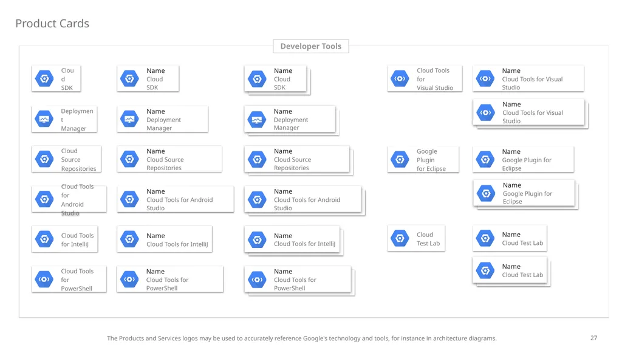Click the icon of the Cloud Tools for Android Studio card without Name
This screenshot has height=350, width=622.
(x=44, y=199)
